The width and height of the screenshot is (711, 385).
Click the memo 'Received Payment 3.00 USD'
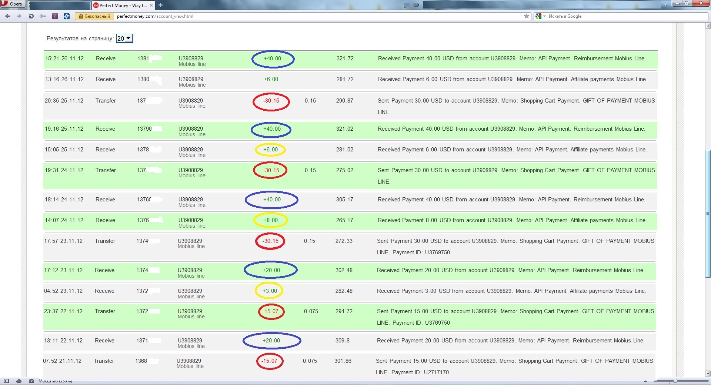[x=511, y=291]
